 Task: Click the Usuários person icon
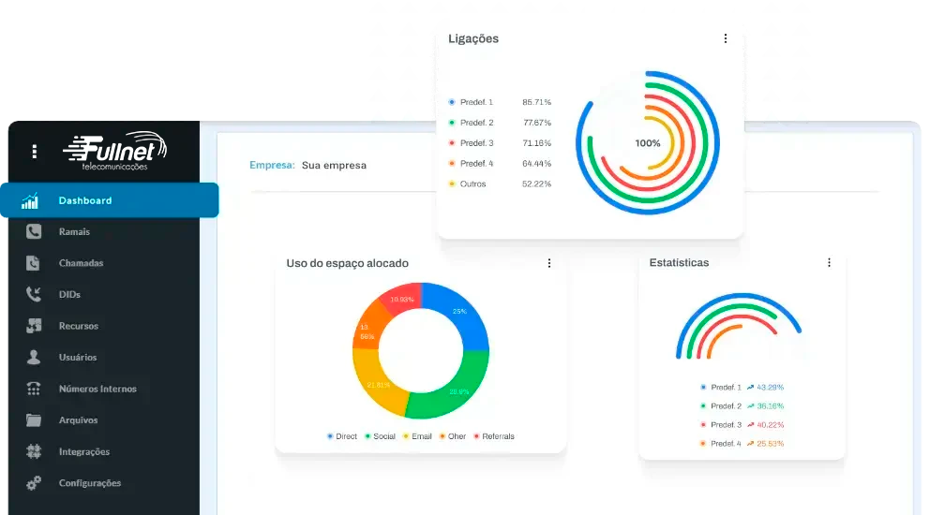click(x=34, y=357)
